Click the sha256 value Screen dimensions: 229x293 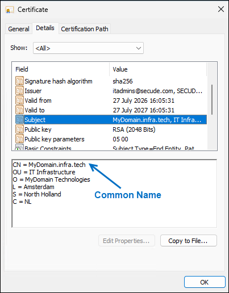coord(123,81)
